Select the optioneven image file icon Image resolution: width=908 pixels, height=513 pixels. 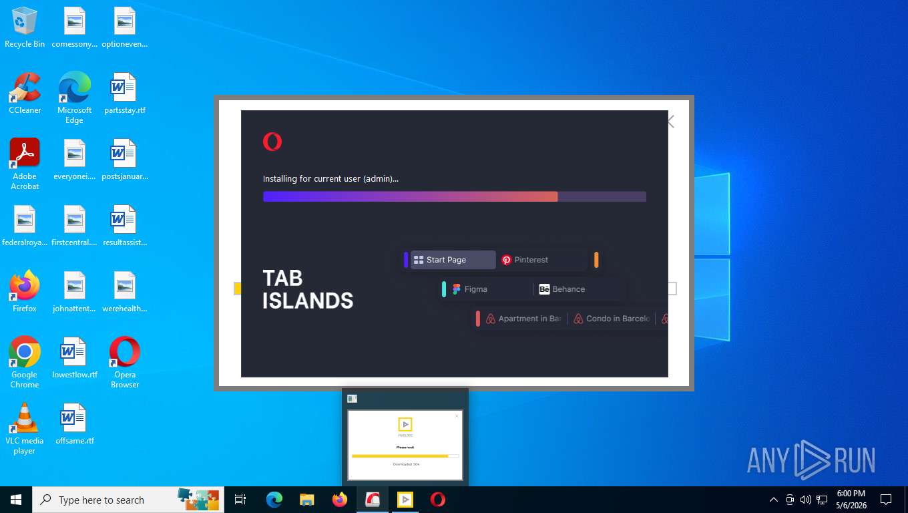[x=125, y=27]
